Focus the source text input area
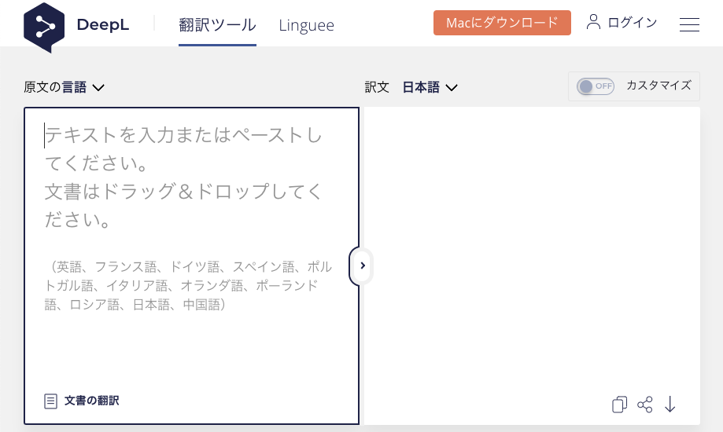 (191, 265)
